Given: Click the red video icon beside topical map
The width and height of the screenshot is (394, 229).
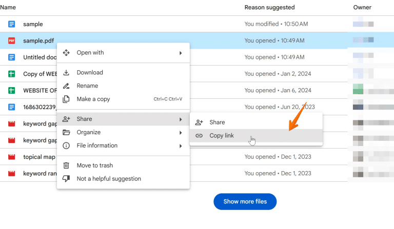Looking at the screenshot, I should [12, 157].
